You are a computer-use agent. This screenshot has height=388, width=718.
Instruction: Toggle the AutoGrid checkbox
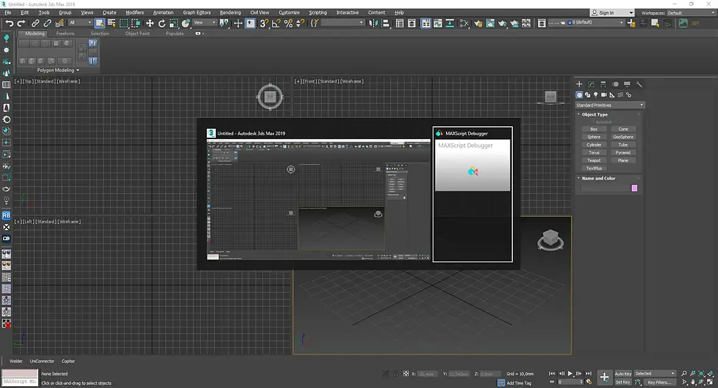pyautogui.click(x=591, y=122)
